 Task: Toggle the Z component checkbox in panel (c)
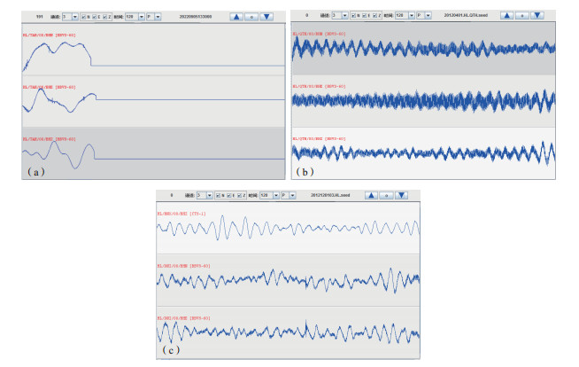pos(238,195)
